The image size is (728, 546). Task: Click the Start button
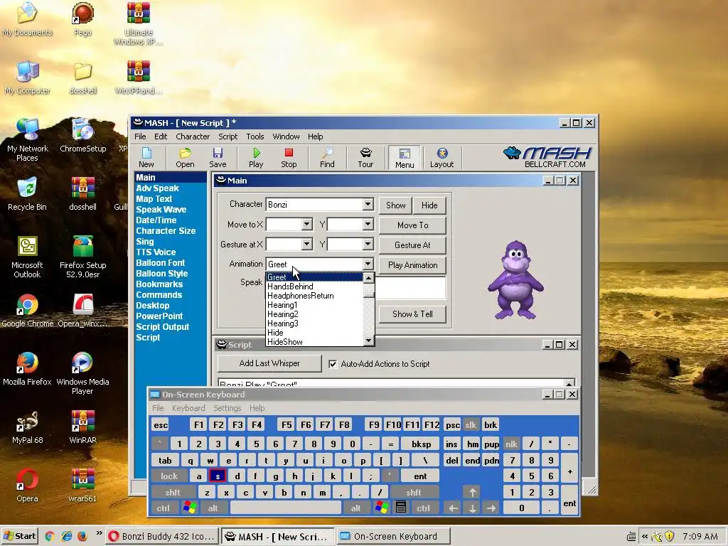tap(19, 536)
